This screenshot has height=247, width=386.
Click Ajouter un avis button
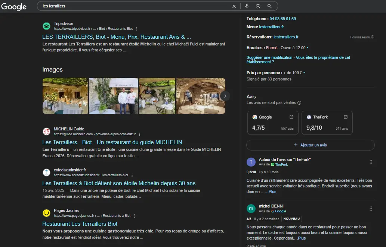click(311, 145)
